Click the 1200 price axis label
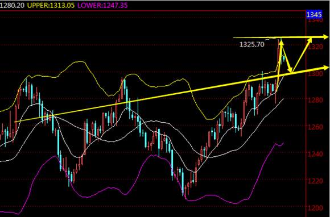This screenshot has width=330, height=217. click(315, 207)
